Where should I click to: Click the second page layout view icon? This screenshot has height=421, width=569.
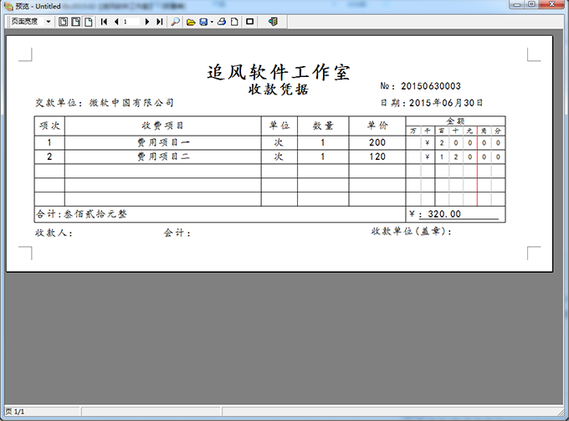pyautogui.click(x=76, y=22)
